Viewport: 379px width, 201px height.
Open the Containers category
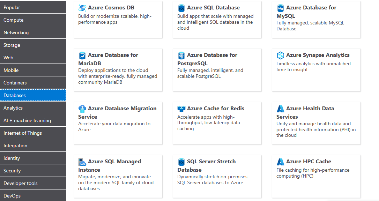click(33, 83)
